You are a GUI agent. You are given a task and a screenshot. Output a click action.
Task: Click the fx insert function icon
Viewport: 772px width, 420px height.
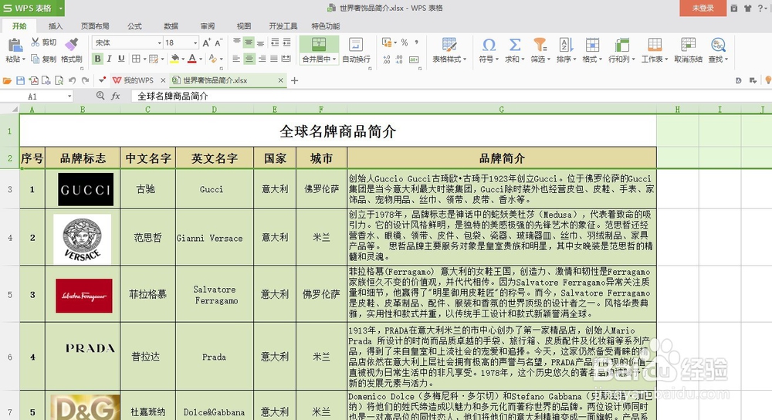116,96
